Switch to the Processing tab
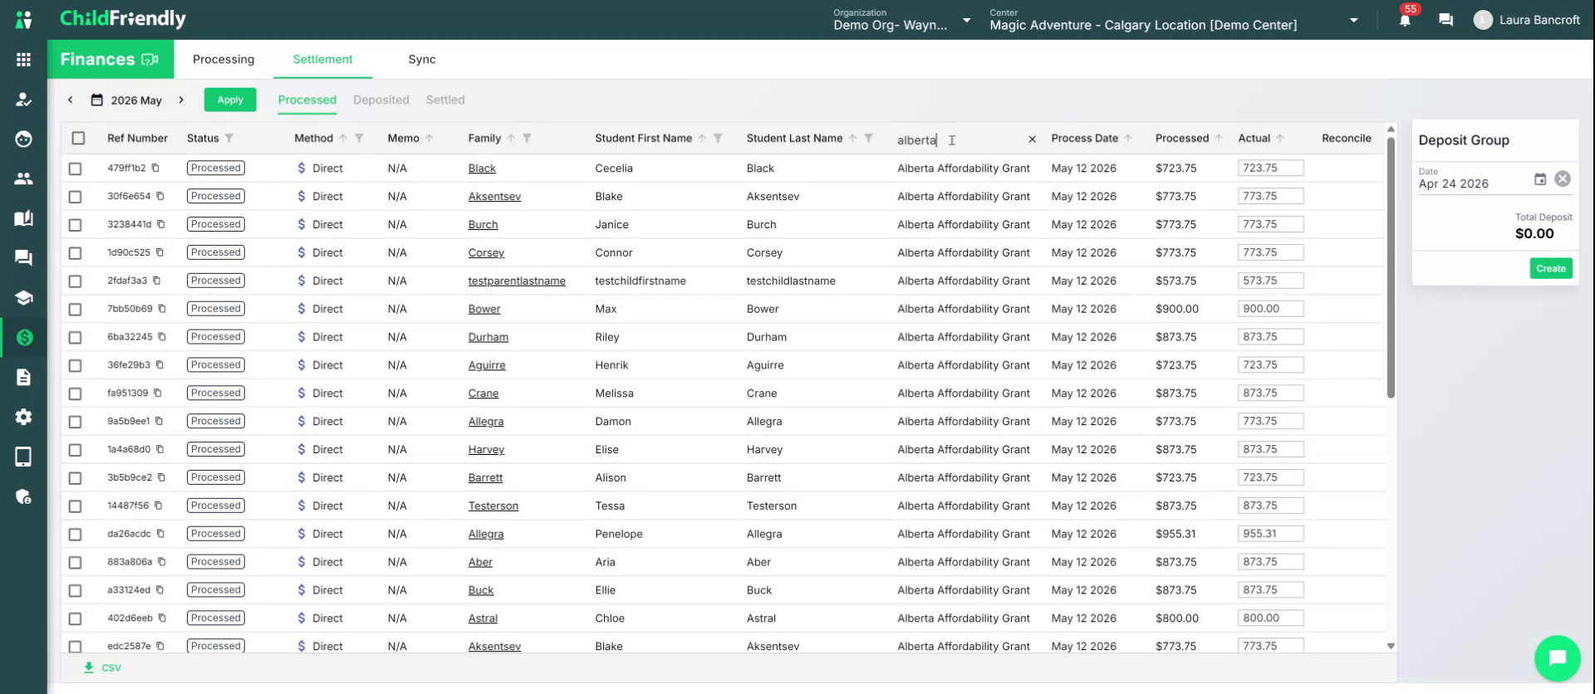Screen dimensions: 1595x694 [x=223, y=60]
